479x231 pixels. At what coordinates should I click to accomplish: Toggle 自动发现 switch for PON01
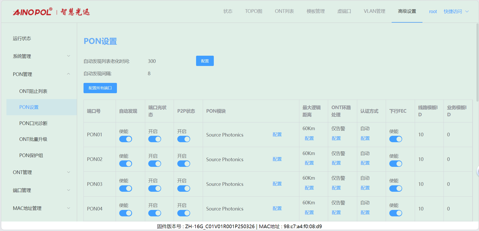pyautogui.click(x=126, y=139)
